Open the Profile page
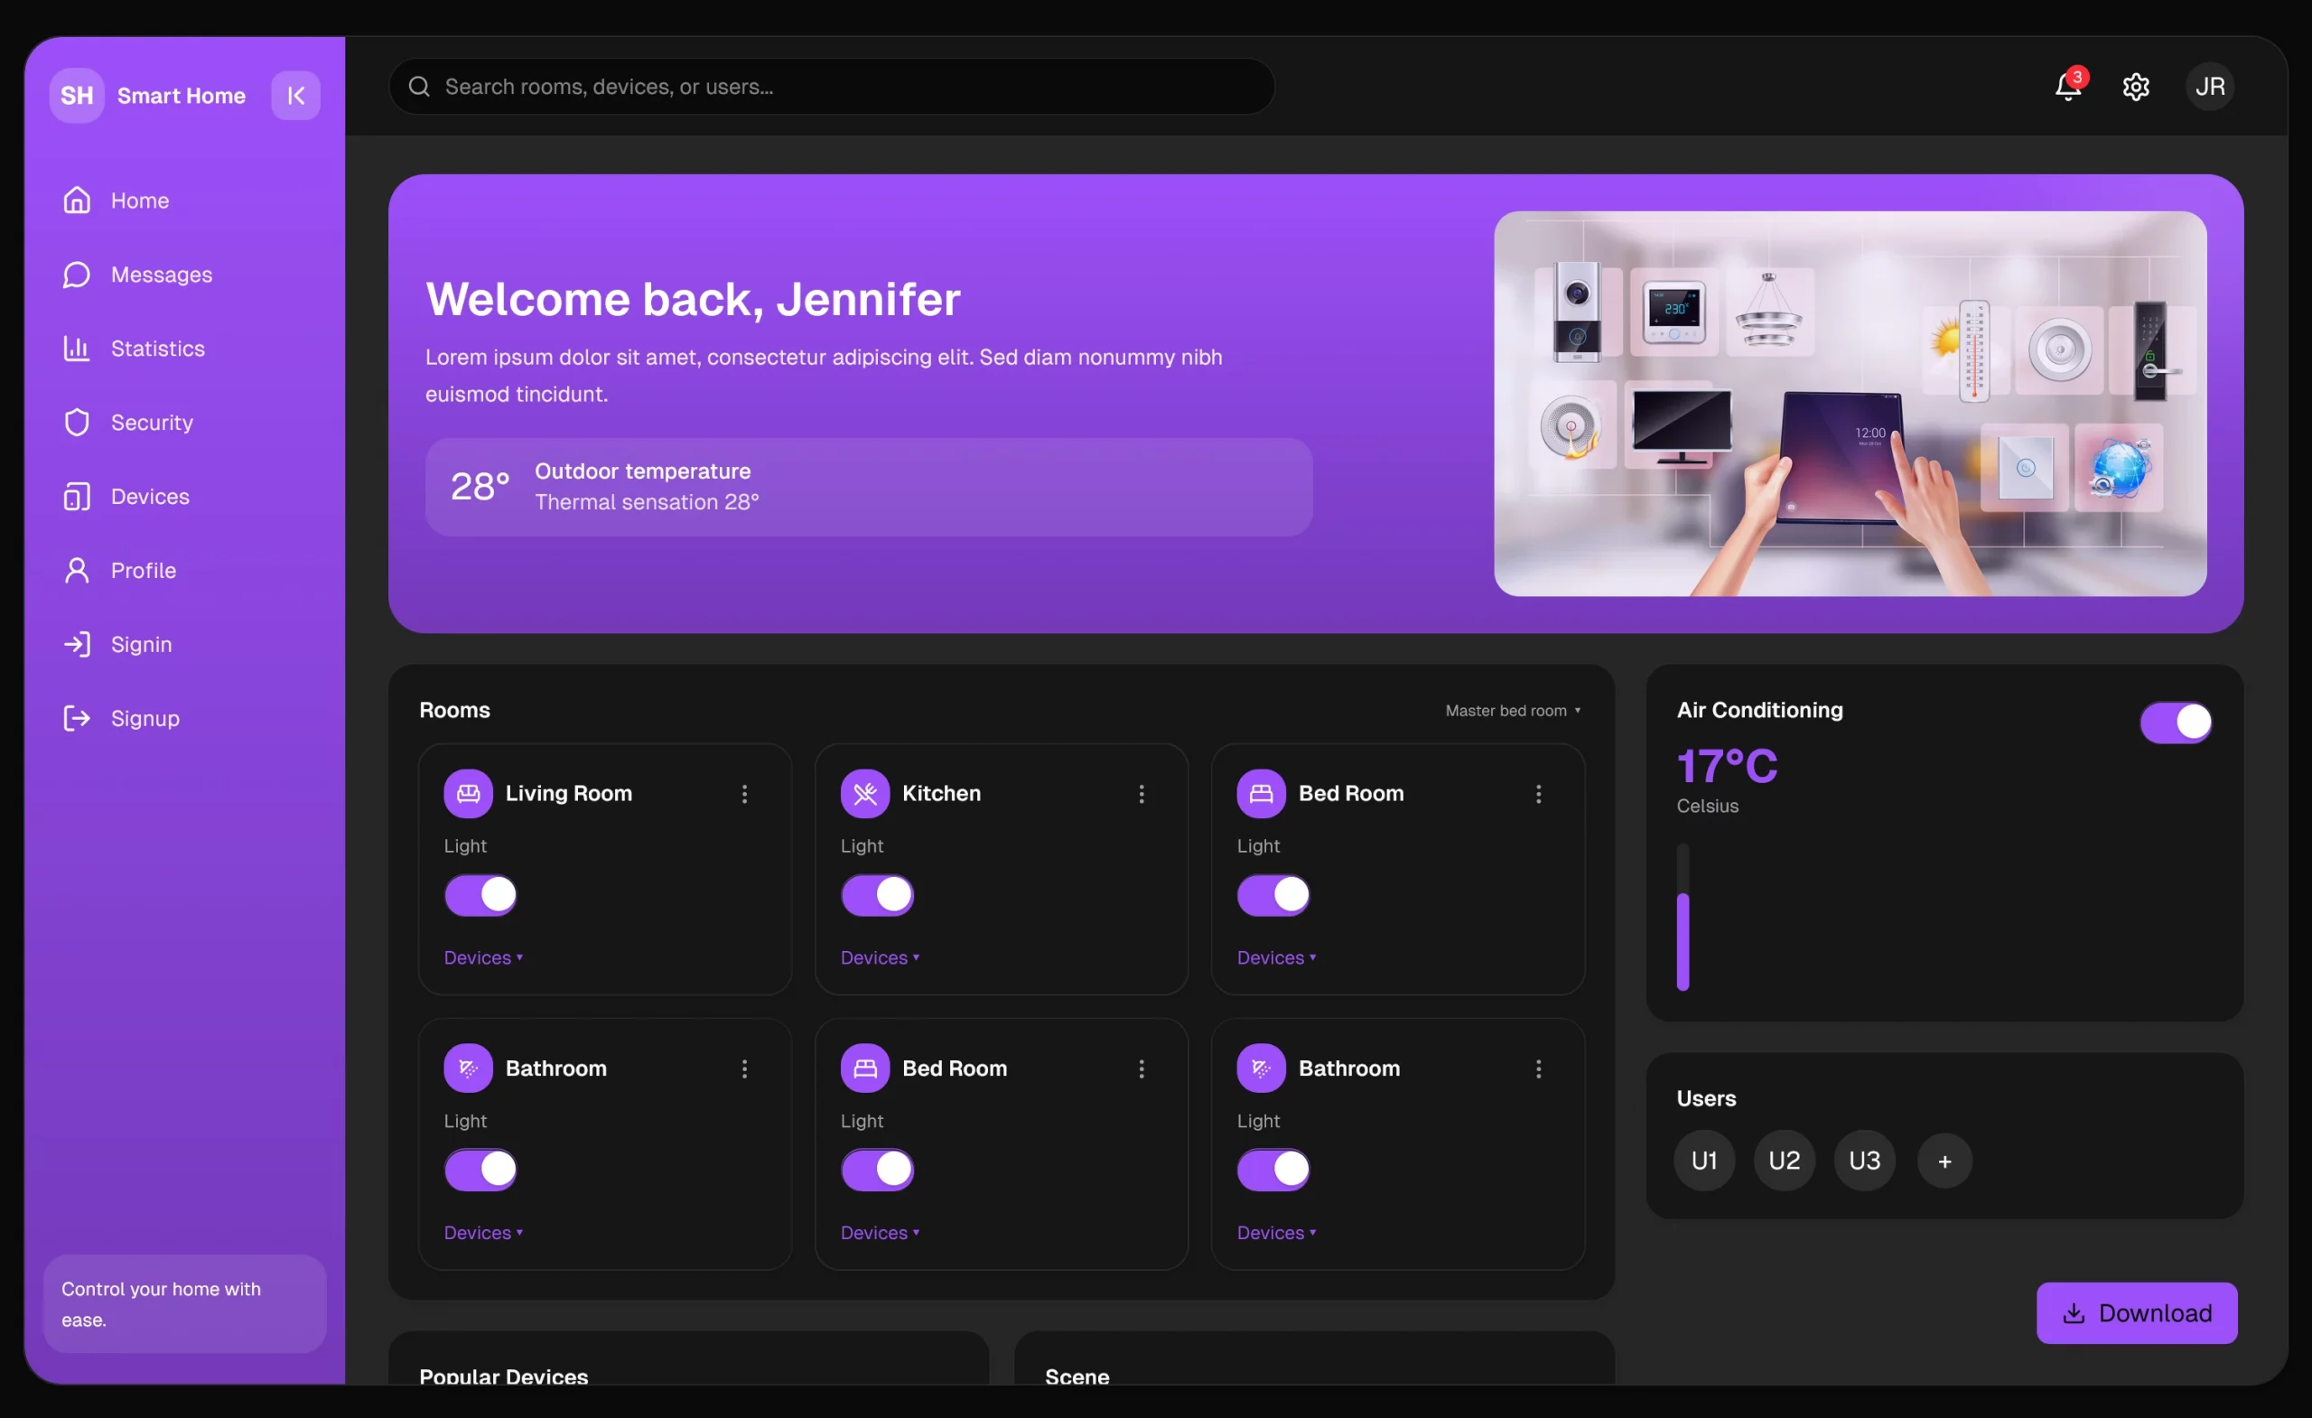 tap(144, 570)
